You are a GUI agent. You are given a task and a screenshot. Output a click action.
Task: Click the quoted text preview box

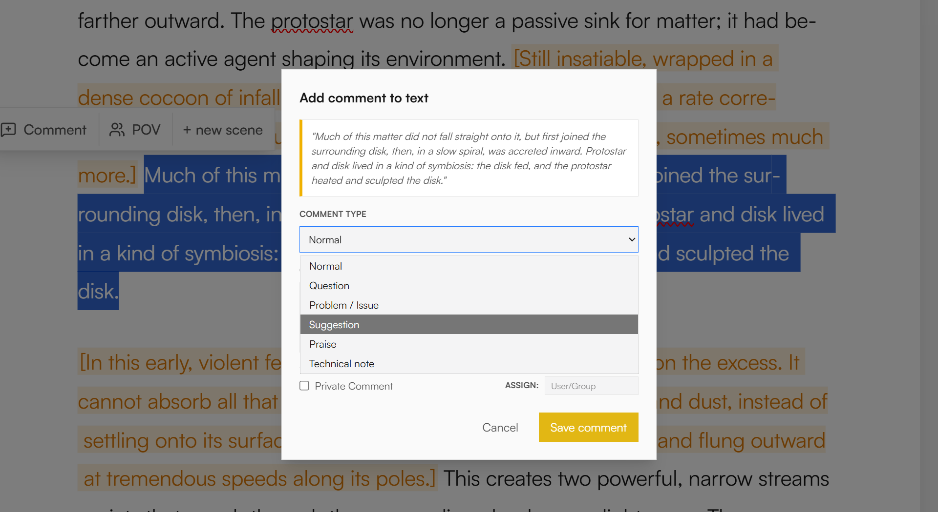pyautogui.click(x=469, y=158)
